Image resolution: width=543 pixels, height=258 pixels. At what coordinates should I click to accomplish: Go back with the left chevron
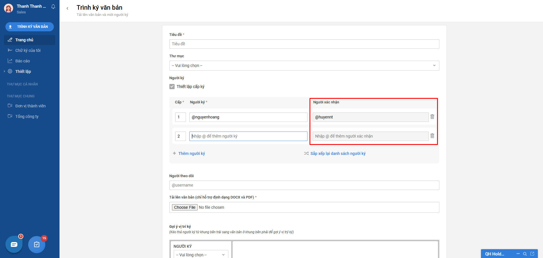pos(67,8)
